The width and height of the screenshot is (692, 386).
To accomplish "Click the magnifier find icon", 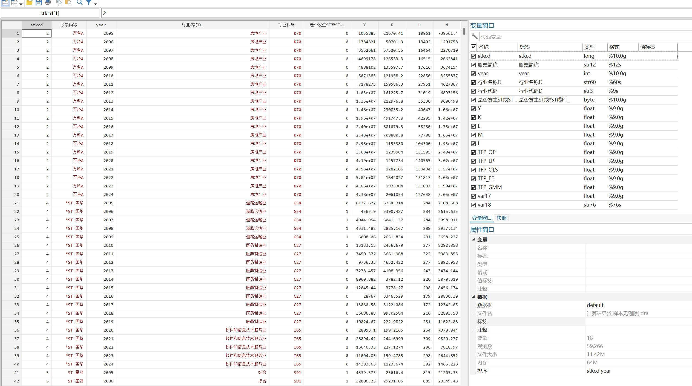I will point(79,3).
